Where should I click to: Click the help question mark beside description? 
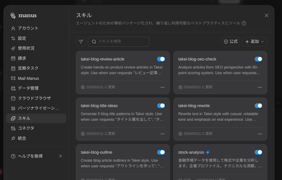pos(244,23)
